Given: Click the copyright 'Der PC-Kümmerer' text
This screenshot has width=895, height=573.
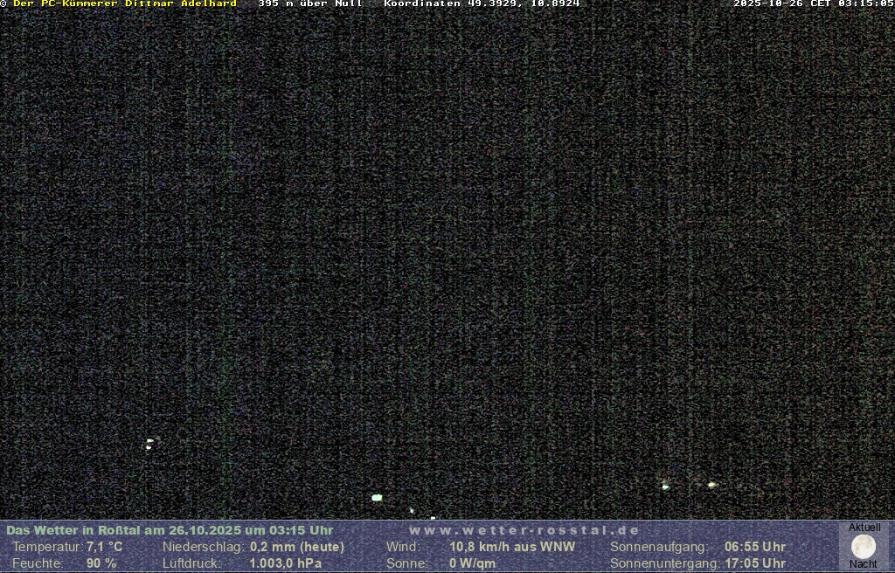Looking at the screenshot, I should (123, 3).
